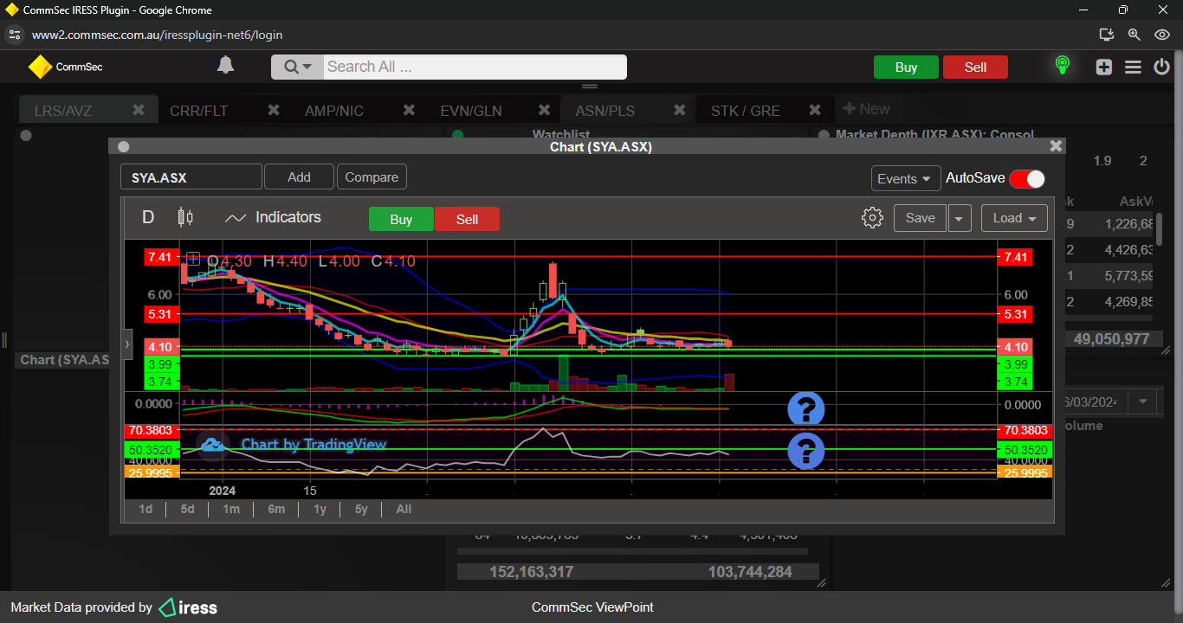
Task: Expand the Events dropdown
Action: click(x=905, y=178)
